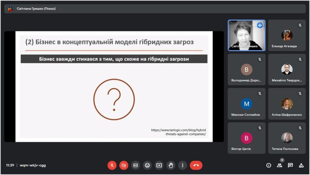The width and height of the screenshot is (310, 175).
Task: Select Аліна Шафроненко participant tile
Action: tap(287, 104)
